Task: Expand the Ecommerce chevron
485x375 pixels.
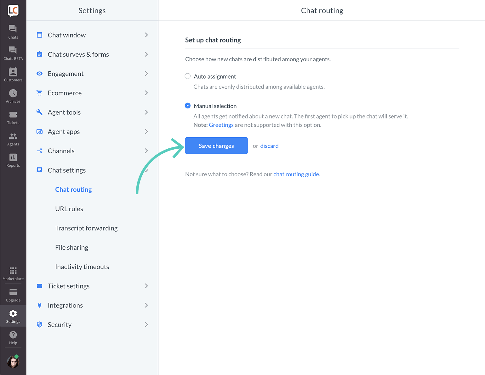Action: point(146,93)
